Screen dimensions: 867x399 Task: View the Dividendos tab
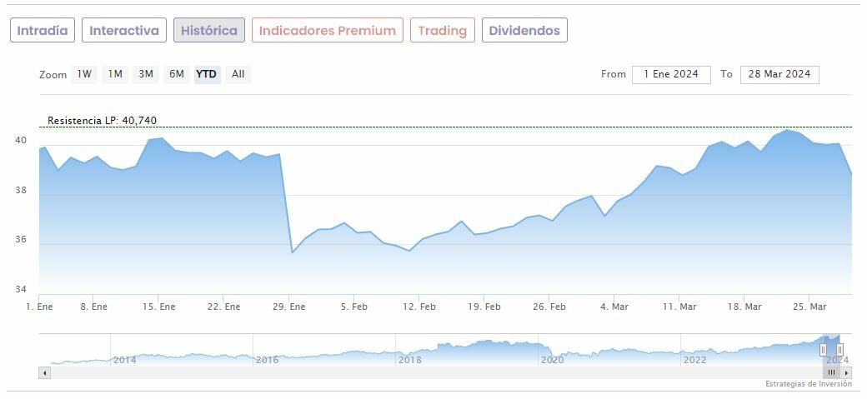pyautogui.click(x=524, y=31)
